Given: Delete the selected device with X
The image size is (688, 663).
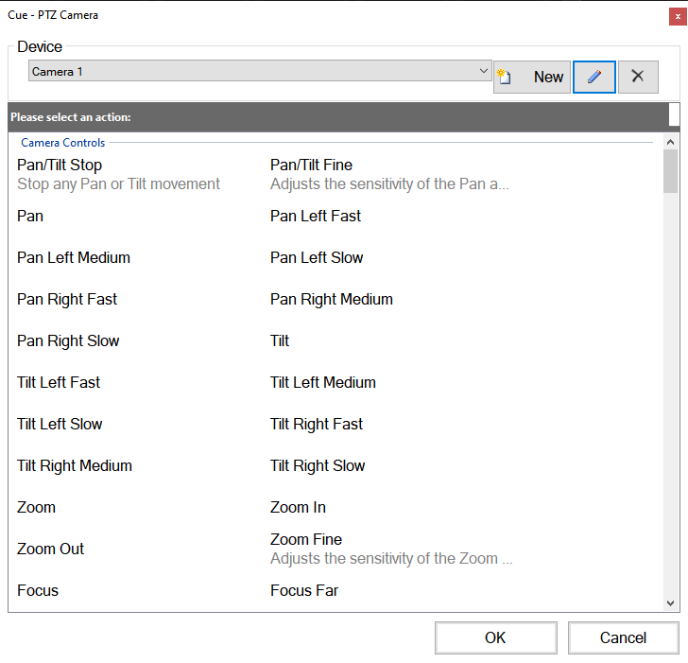Looking at the screenshot, I should 638,78.
